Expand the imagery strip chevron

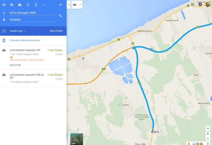208,144
